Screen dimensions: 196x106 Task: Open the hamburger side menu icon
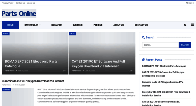coord(192,25)
